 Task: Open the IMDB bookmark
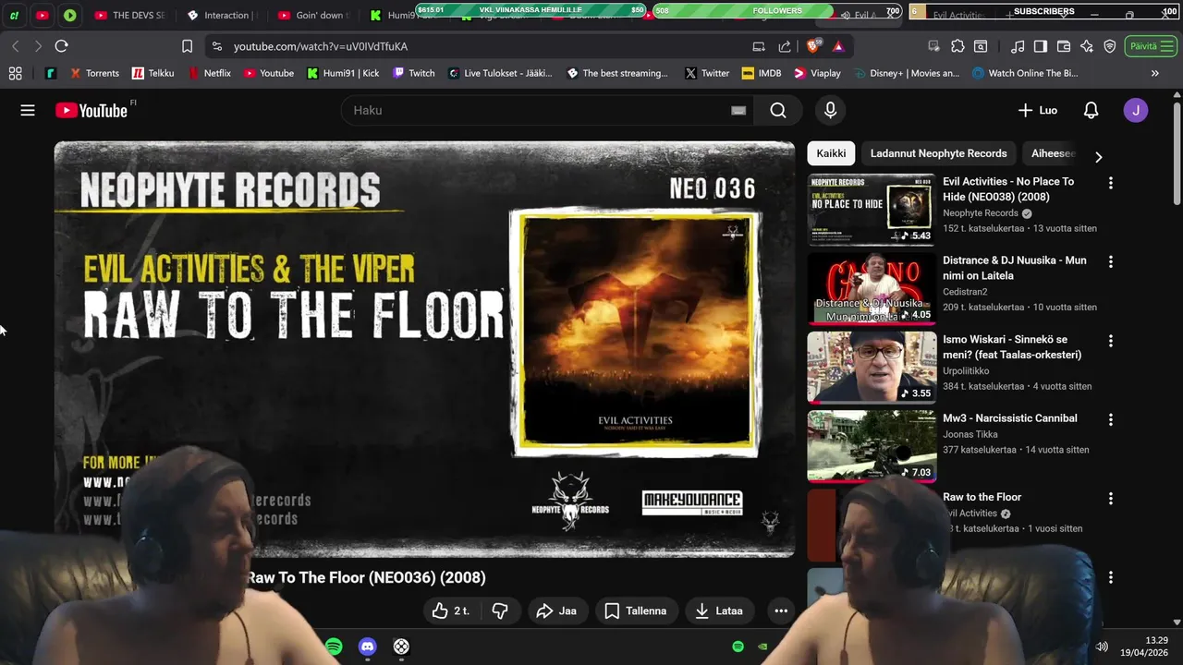761,73
